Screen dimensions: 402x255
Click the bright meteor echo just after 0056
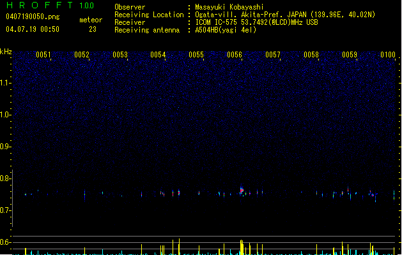(x=242, y=190)
